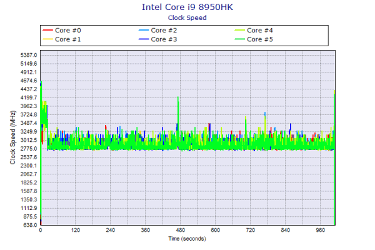
Task: Click the Core #2 light blue legend swatch
Action: pos(144,31)
